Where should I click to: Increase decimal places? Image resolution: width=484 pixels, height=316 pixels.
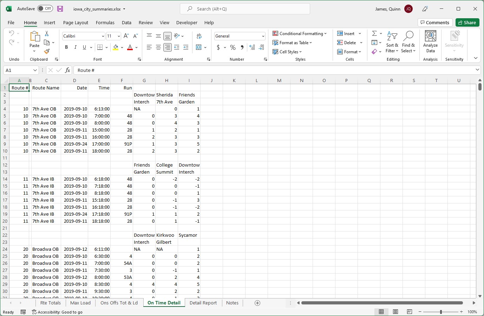click(253, 47)
